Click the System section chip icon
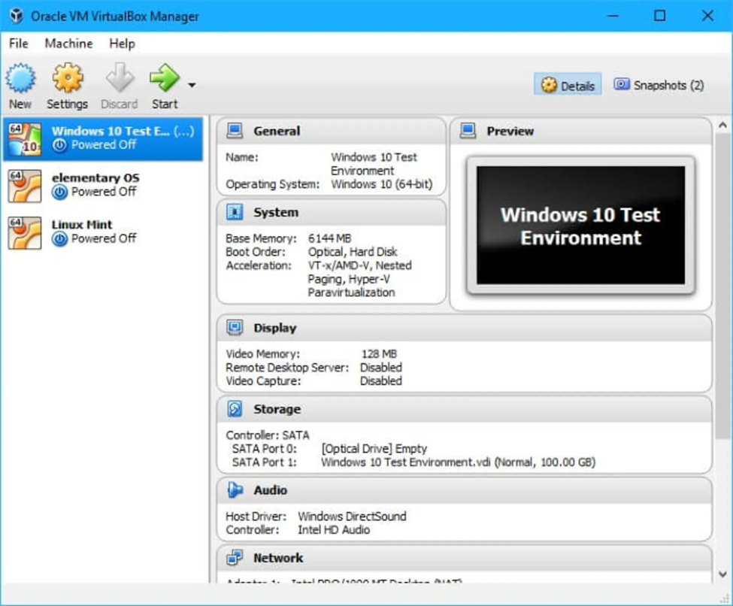Viewport: 733px width, 606px height. click(235, 213)
